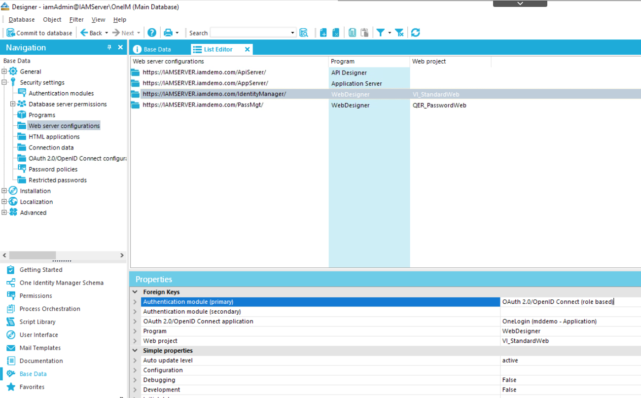Viewport: 641px width, 398px height.
Task: Open Script Library in the sidebar
Action: tap(37, 322)
